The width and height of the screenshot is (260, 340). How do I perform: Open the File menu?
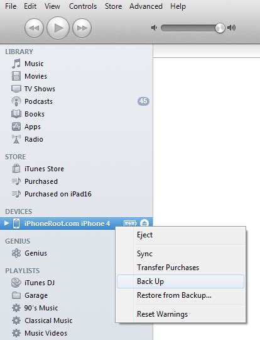coord(11,6)
